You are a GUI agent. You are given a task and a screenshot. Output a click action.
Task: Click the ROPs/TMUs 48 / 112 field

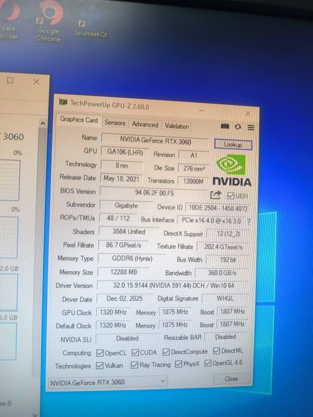coord(118,219)
